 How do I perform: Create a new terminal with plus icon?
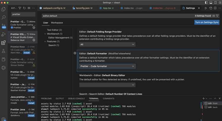coord(204,98)
